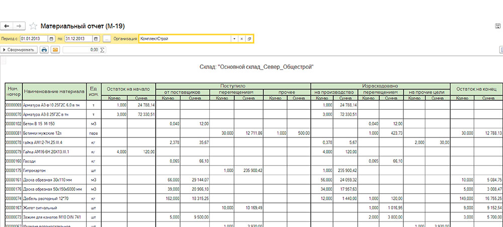Clear the Организация field value
The height and width of the screenshot is (227, 503).
pyautogui.click(x=241, y=39)
